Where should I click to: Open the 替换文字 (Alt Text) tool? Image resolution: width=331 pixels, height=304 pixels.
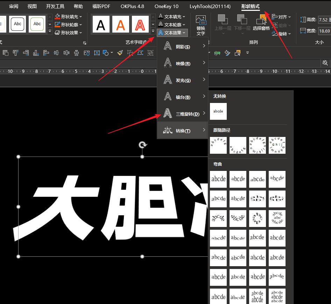tap(200, 24)
